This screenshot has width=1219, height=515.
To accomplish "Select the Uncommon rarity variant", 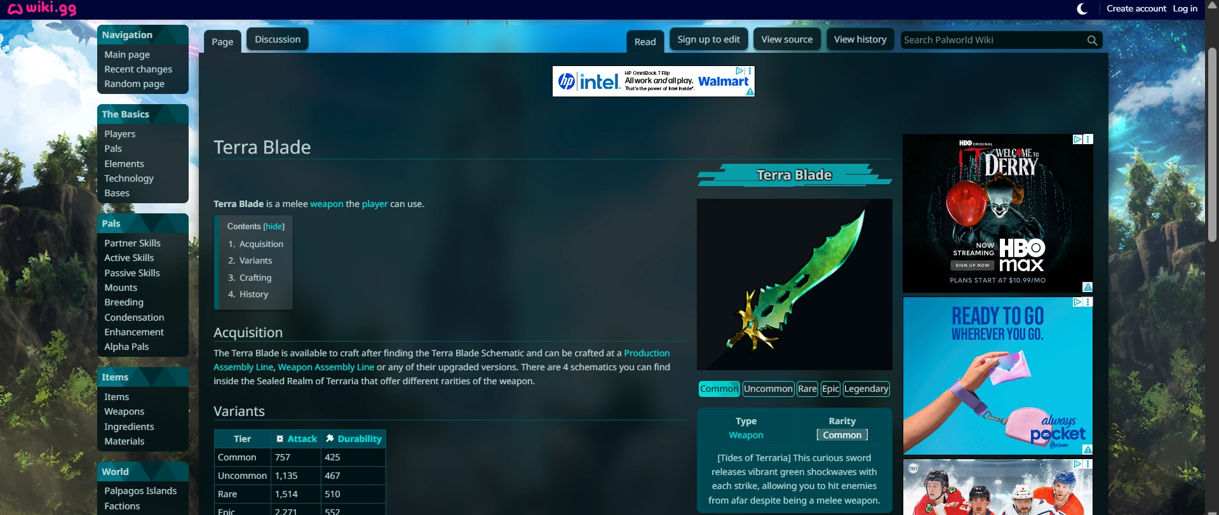I will click(x=768, y=389).
